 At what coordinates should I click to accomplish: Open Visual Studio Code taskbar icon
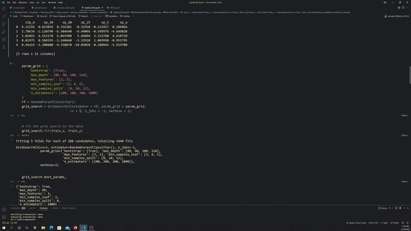[x=83, y=228]
